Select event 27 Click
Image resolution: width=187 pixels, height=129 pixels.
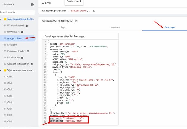8,109
